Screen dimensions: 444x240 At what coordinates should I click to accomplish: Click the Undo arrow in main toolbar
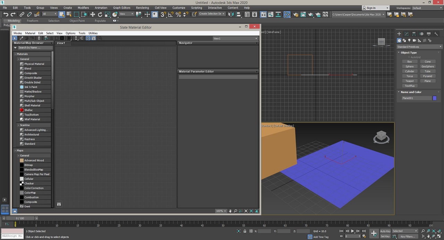(6, 14)
